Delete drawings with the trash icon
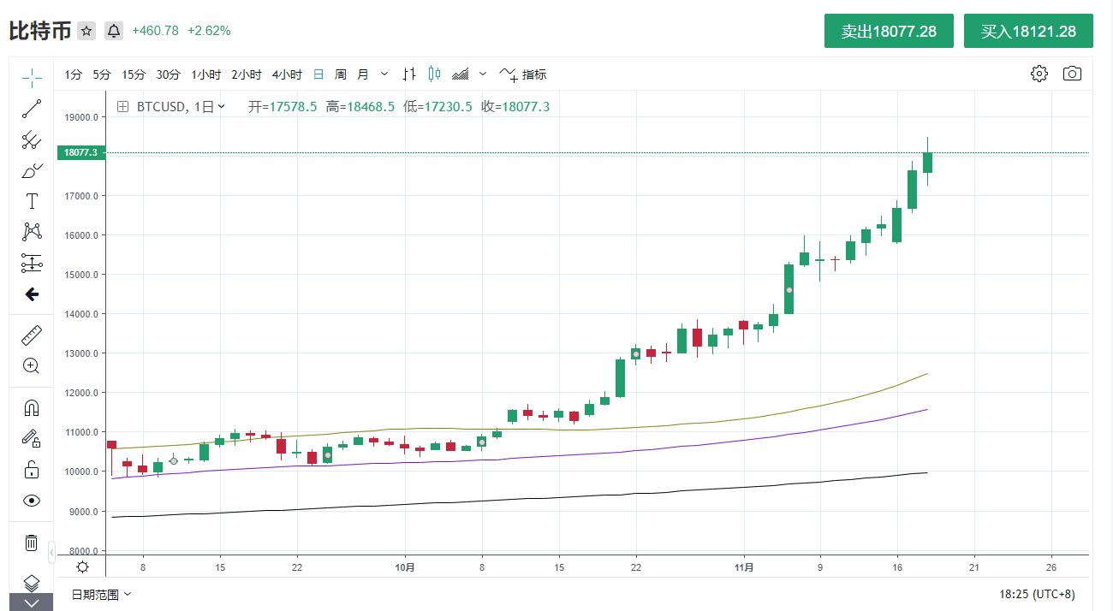Viewport: 1113px width, 611px height. coord(32,543)
